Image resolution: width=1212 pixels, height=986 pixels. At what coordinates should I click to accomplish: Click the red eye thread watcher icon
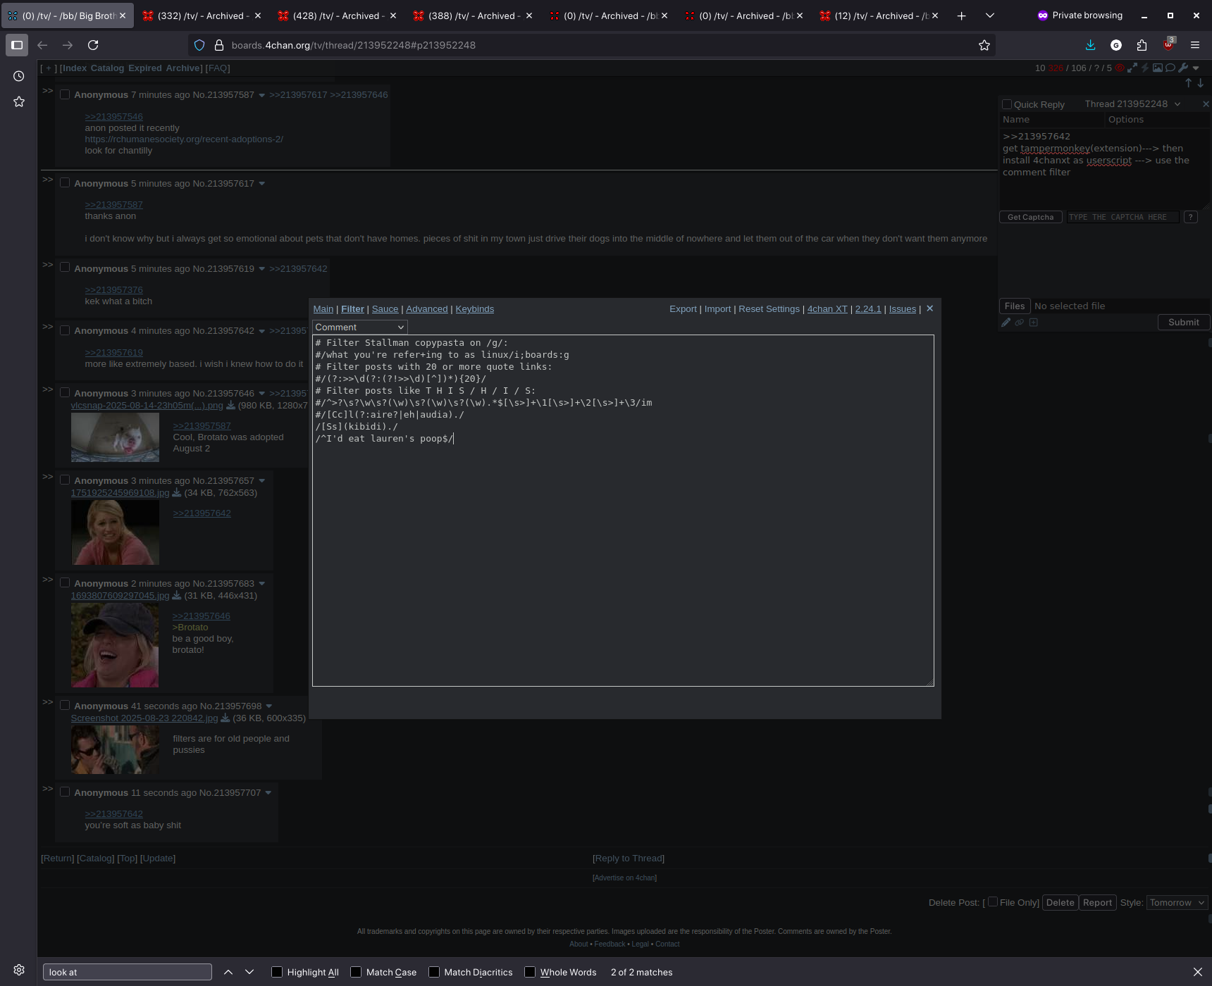coord(1120,68)
